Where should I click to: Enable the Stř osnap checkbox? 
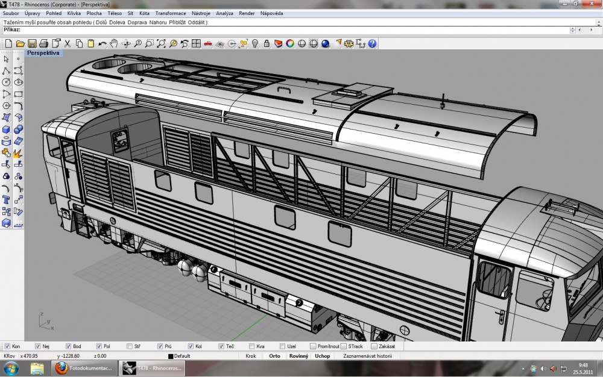coord(130,346)
